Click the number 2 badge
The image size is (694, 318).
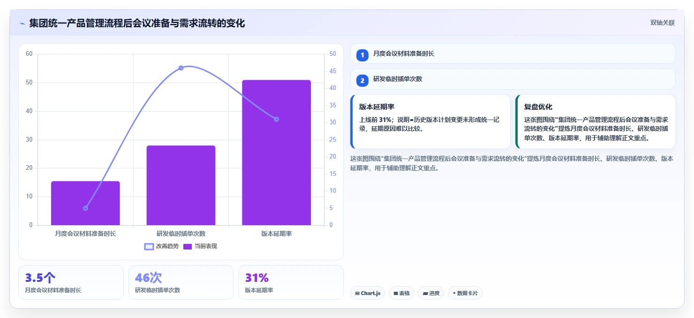point(362,81)
